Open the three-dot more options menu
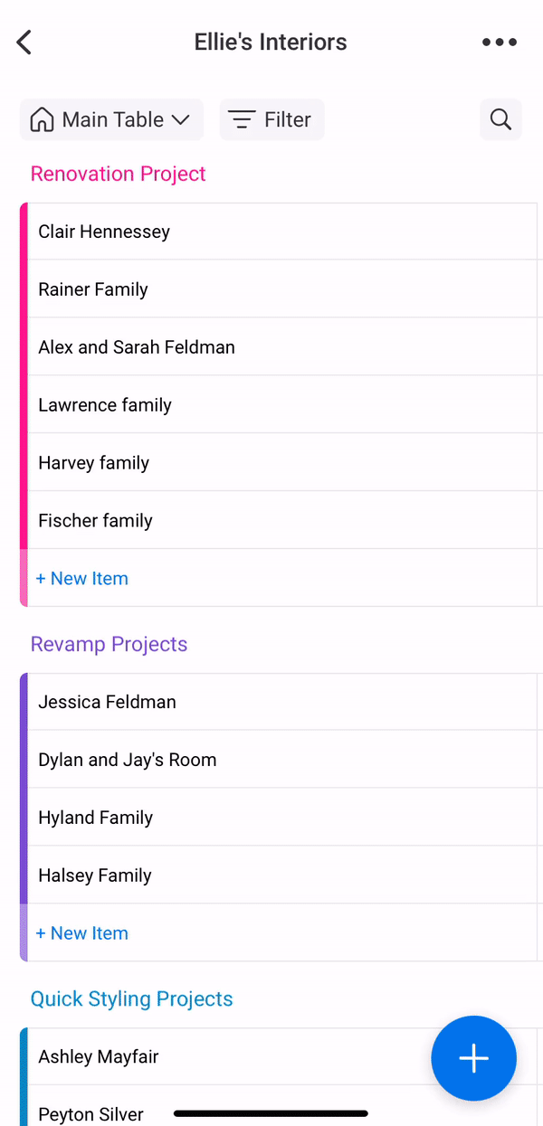The image size is (543, 1126). pyautogui.click(x=500, y=42)
